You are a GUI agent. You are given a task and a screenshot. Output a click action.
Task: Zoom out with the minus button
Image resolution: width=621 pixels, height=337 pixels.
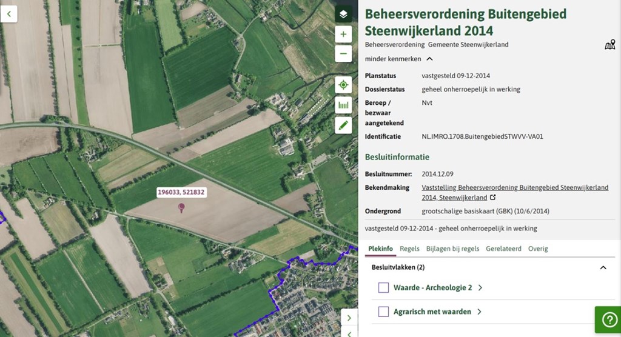[343, 53]
